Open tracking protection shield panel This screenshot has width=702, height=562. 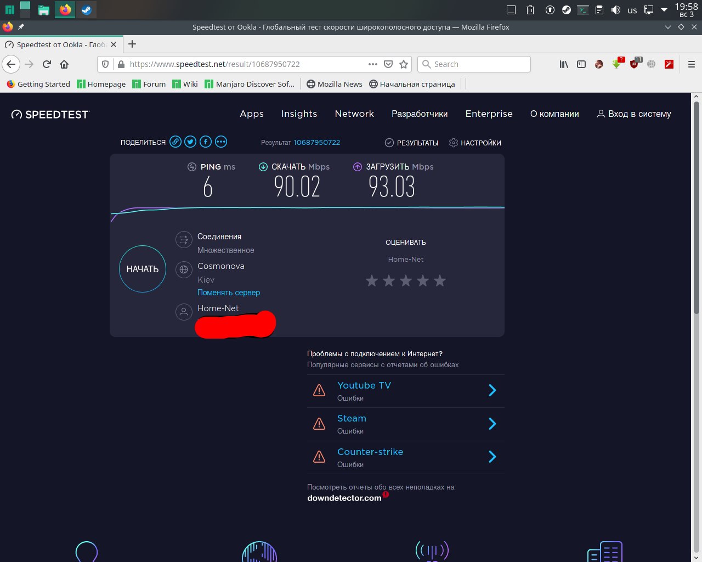click(106, 64)
